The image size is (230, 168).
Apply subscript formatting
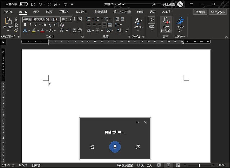click(50, 25)
